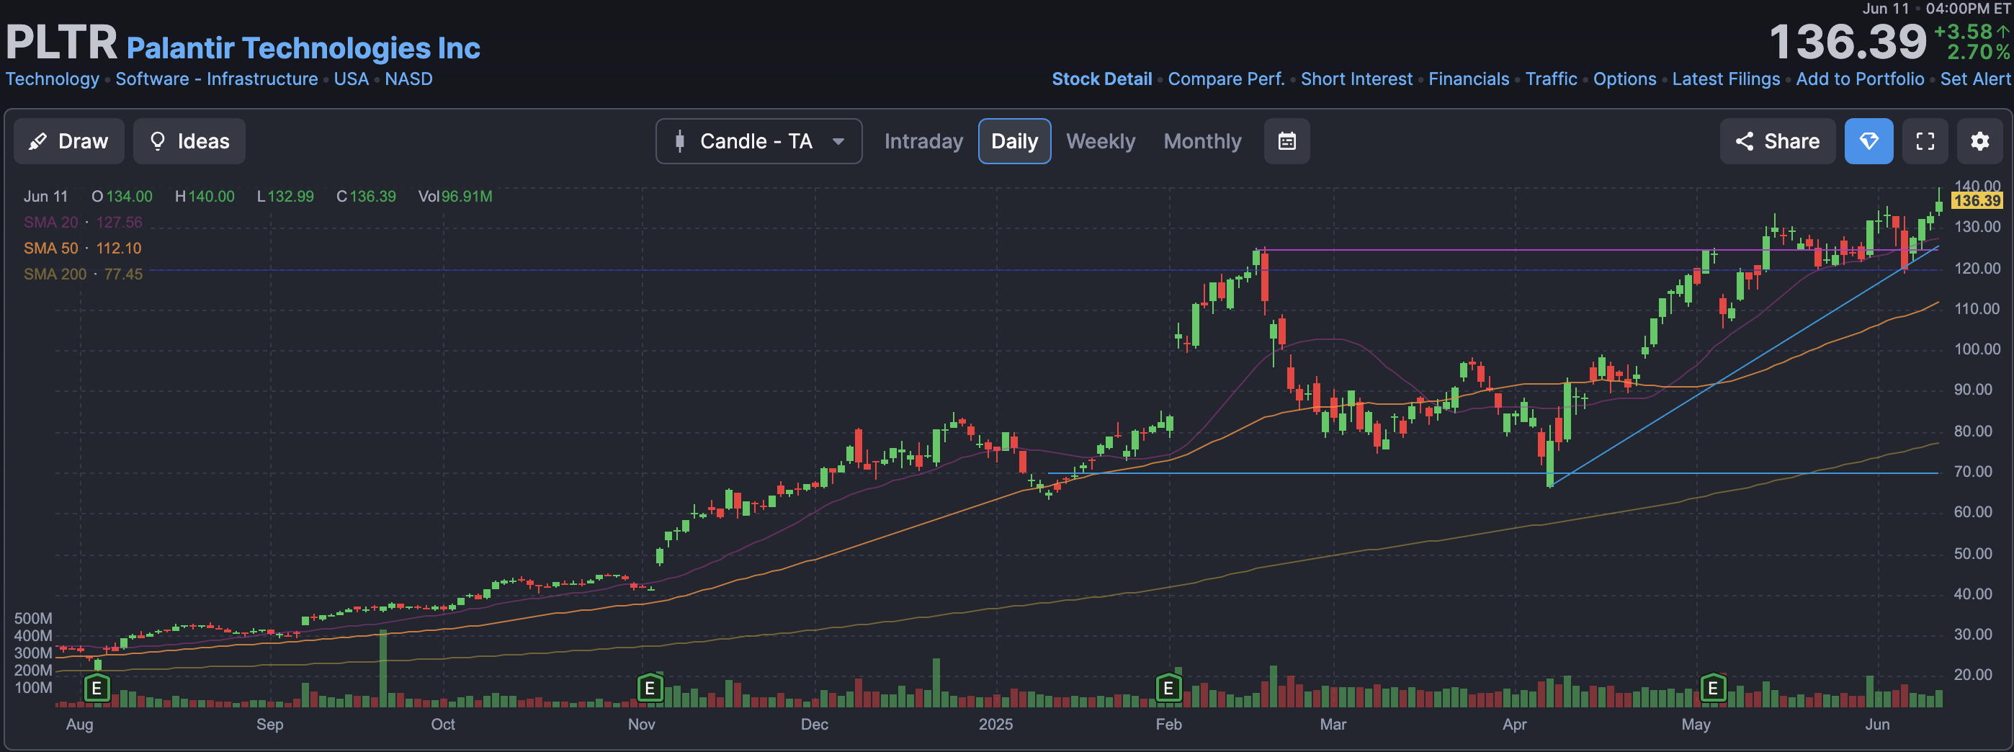This screenshot has width=2014, height=752.
Task: Click the Set Alert link
Action: [1975, 79]
